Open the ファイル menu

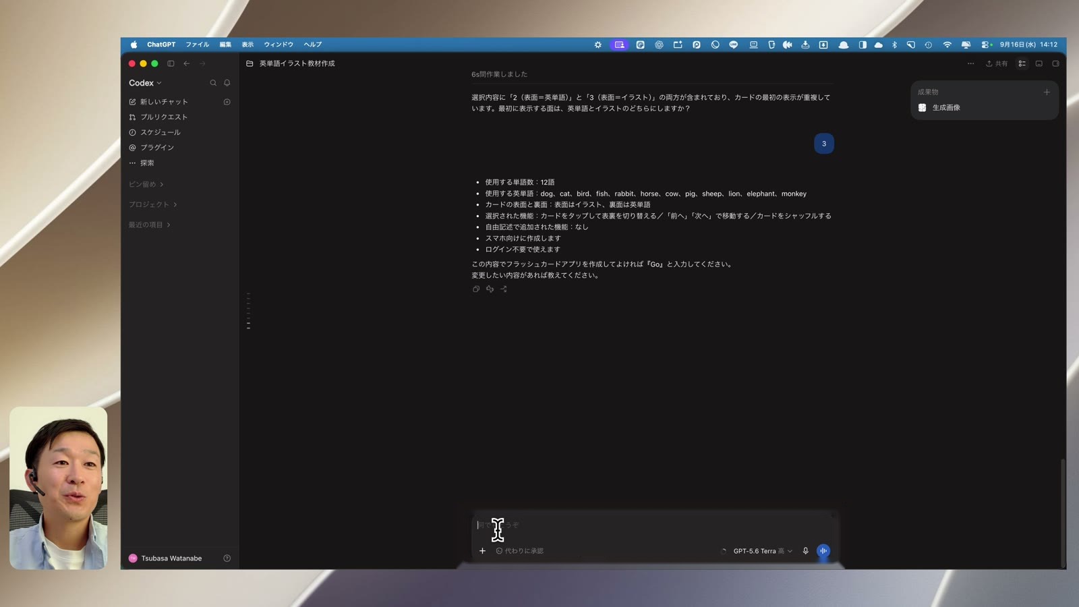coord(198,45)
